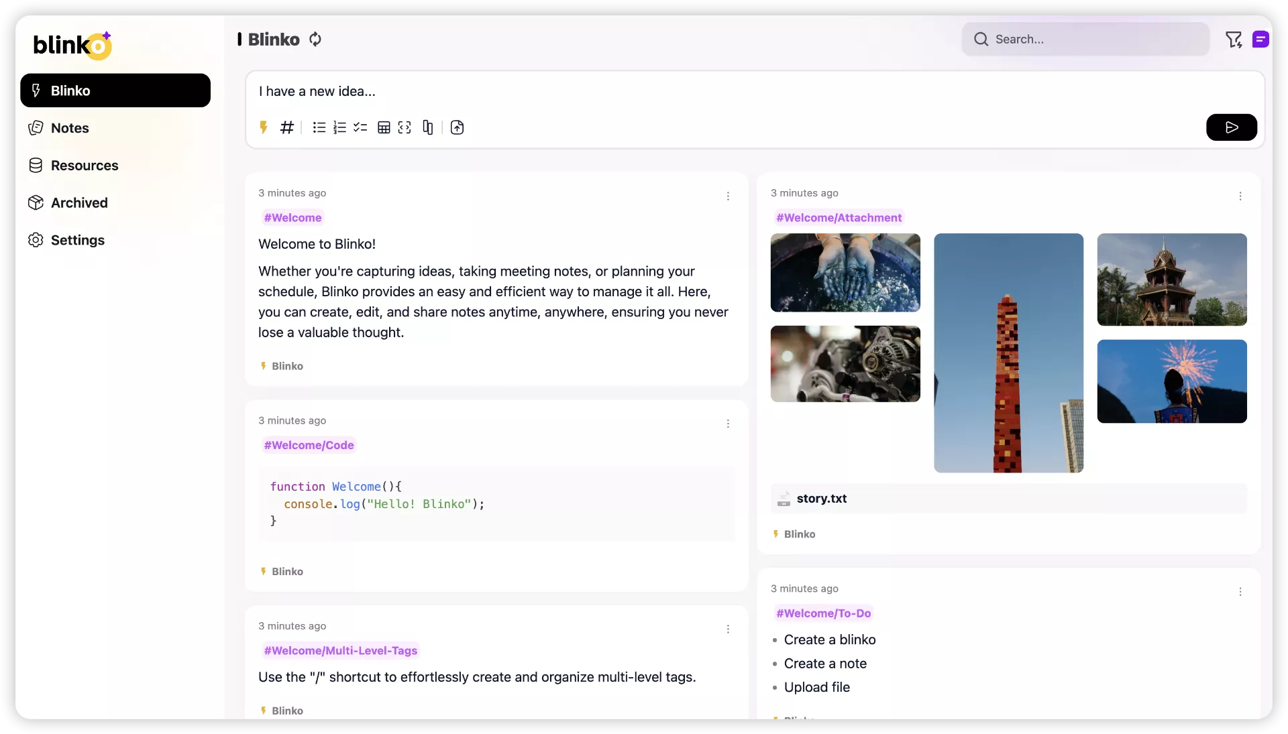Upload a file attachment from the editor toolbar
The width and height of the screenshot is (1288, 734).
[x=458, y=127]
